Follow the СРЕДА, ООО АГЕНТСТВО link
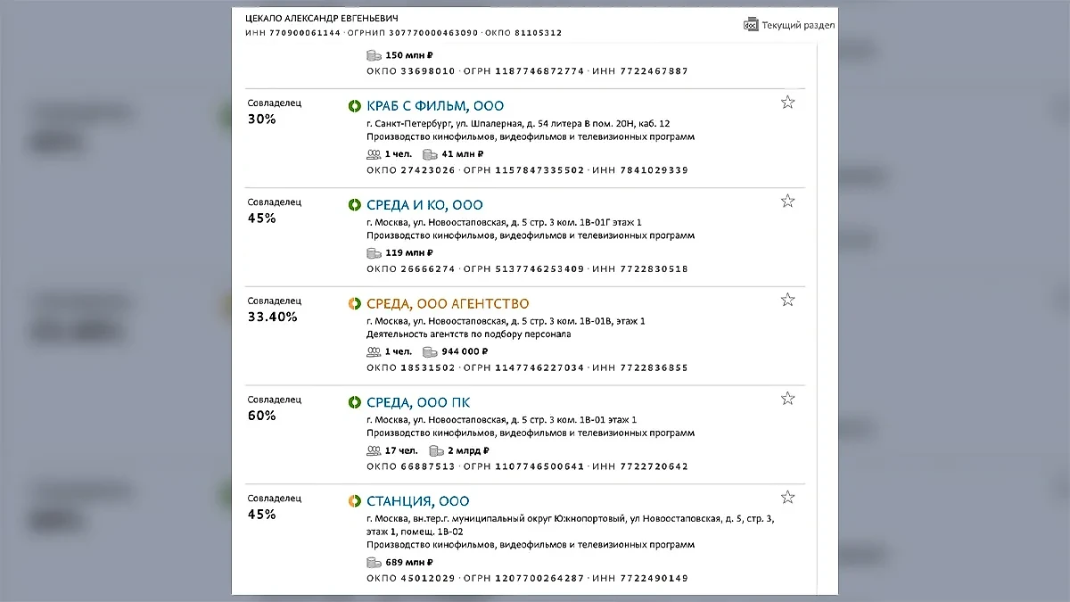1070x602 pixels. coord(448,304)
